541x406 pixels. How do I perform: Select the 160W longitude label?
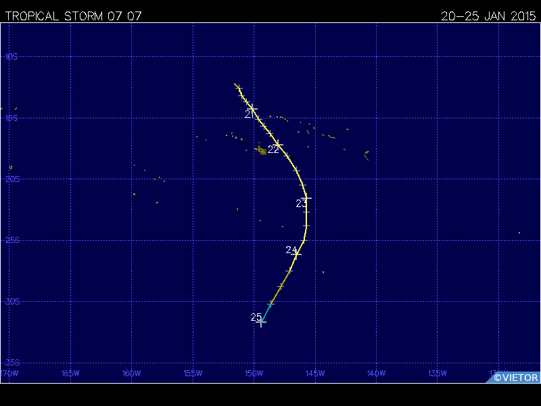tap(131, 373)
